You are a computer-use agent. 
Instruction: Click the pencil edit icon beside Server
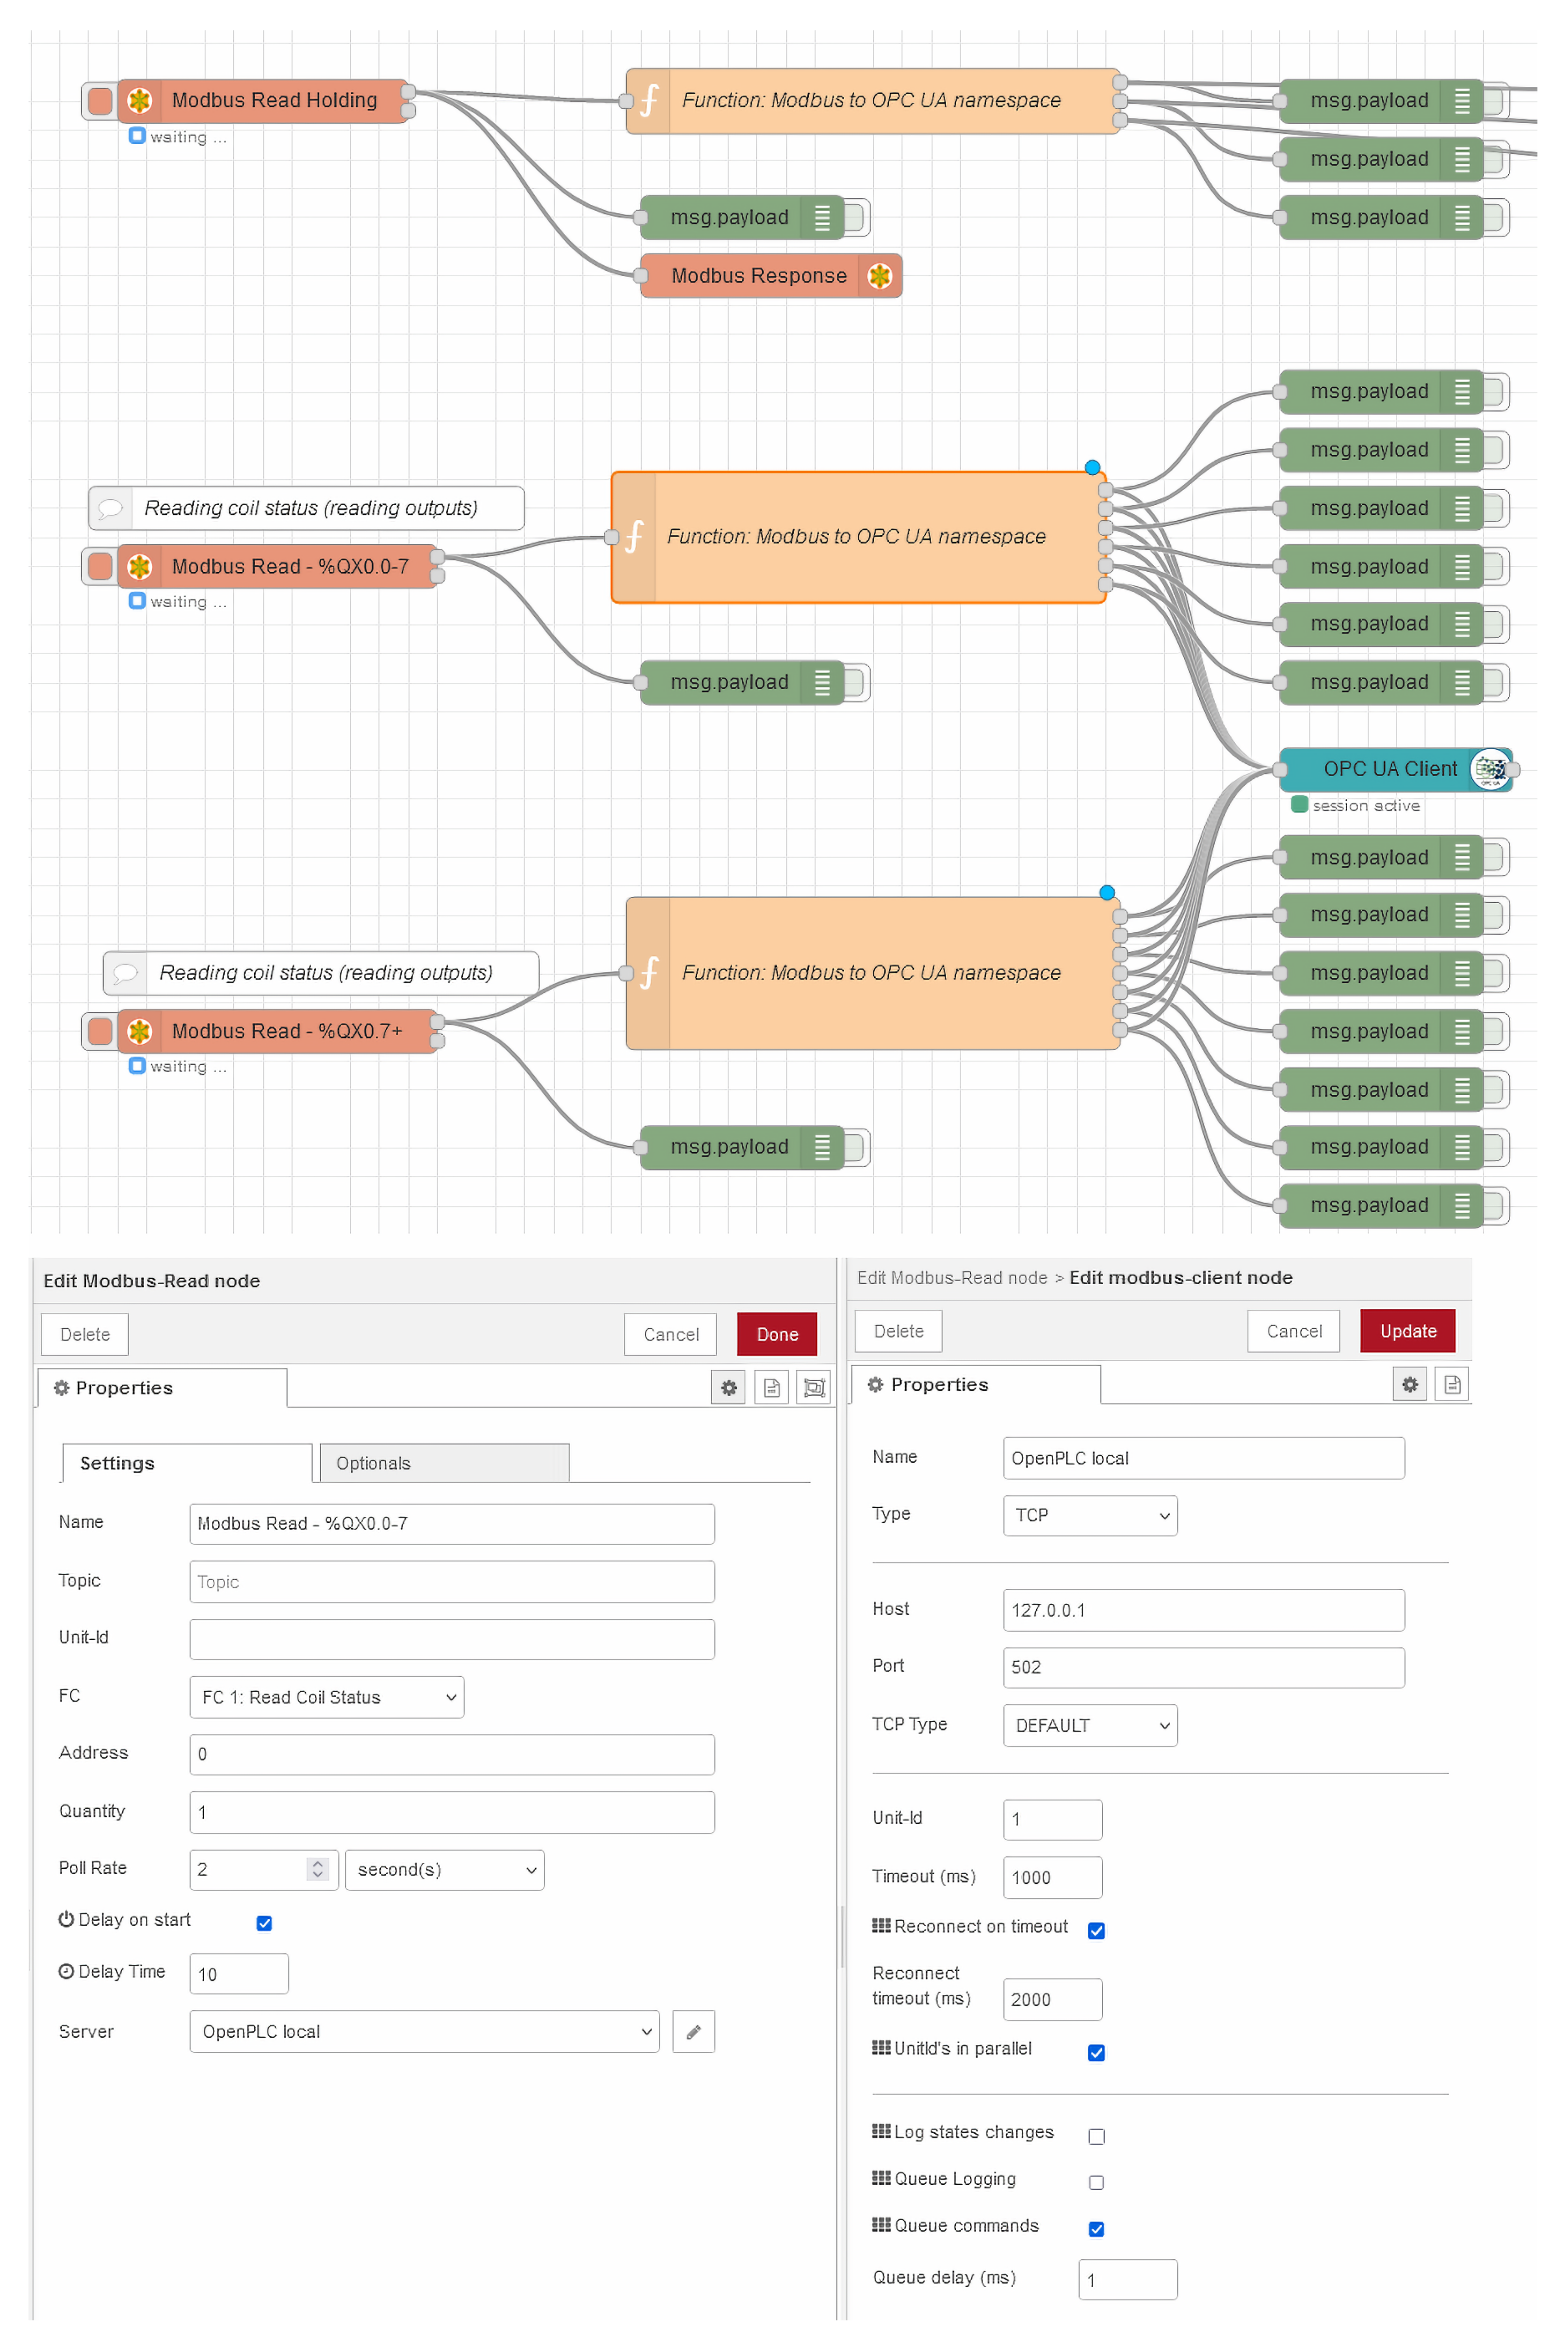tap(693, 2031)
